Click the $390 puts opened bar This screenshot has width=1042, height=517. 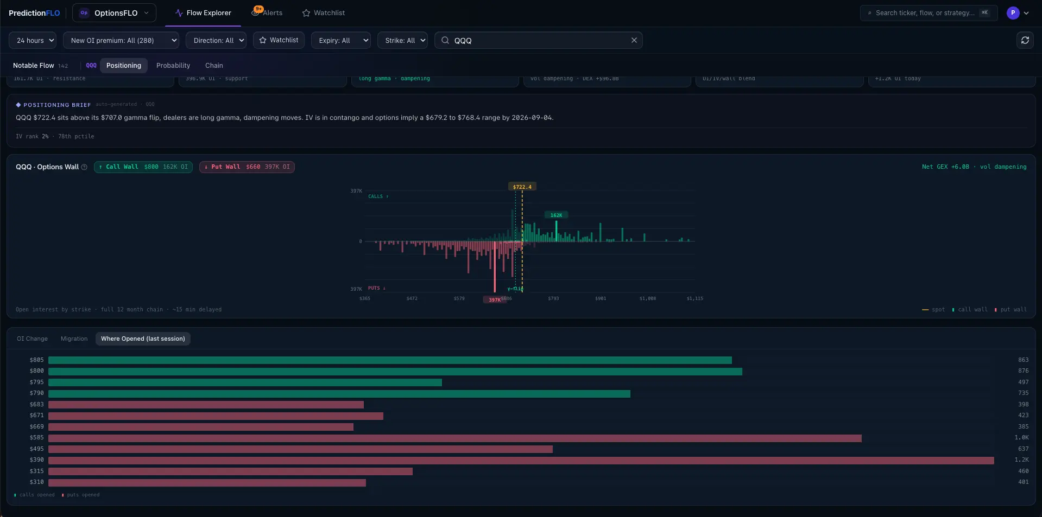[x=521, y=460]
